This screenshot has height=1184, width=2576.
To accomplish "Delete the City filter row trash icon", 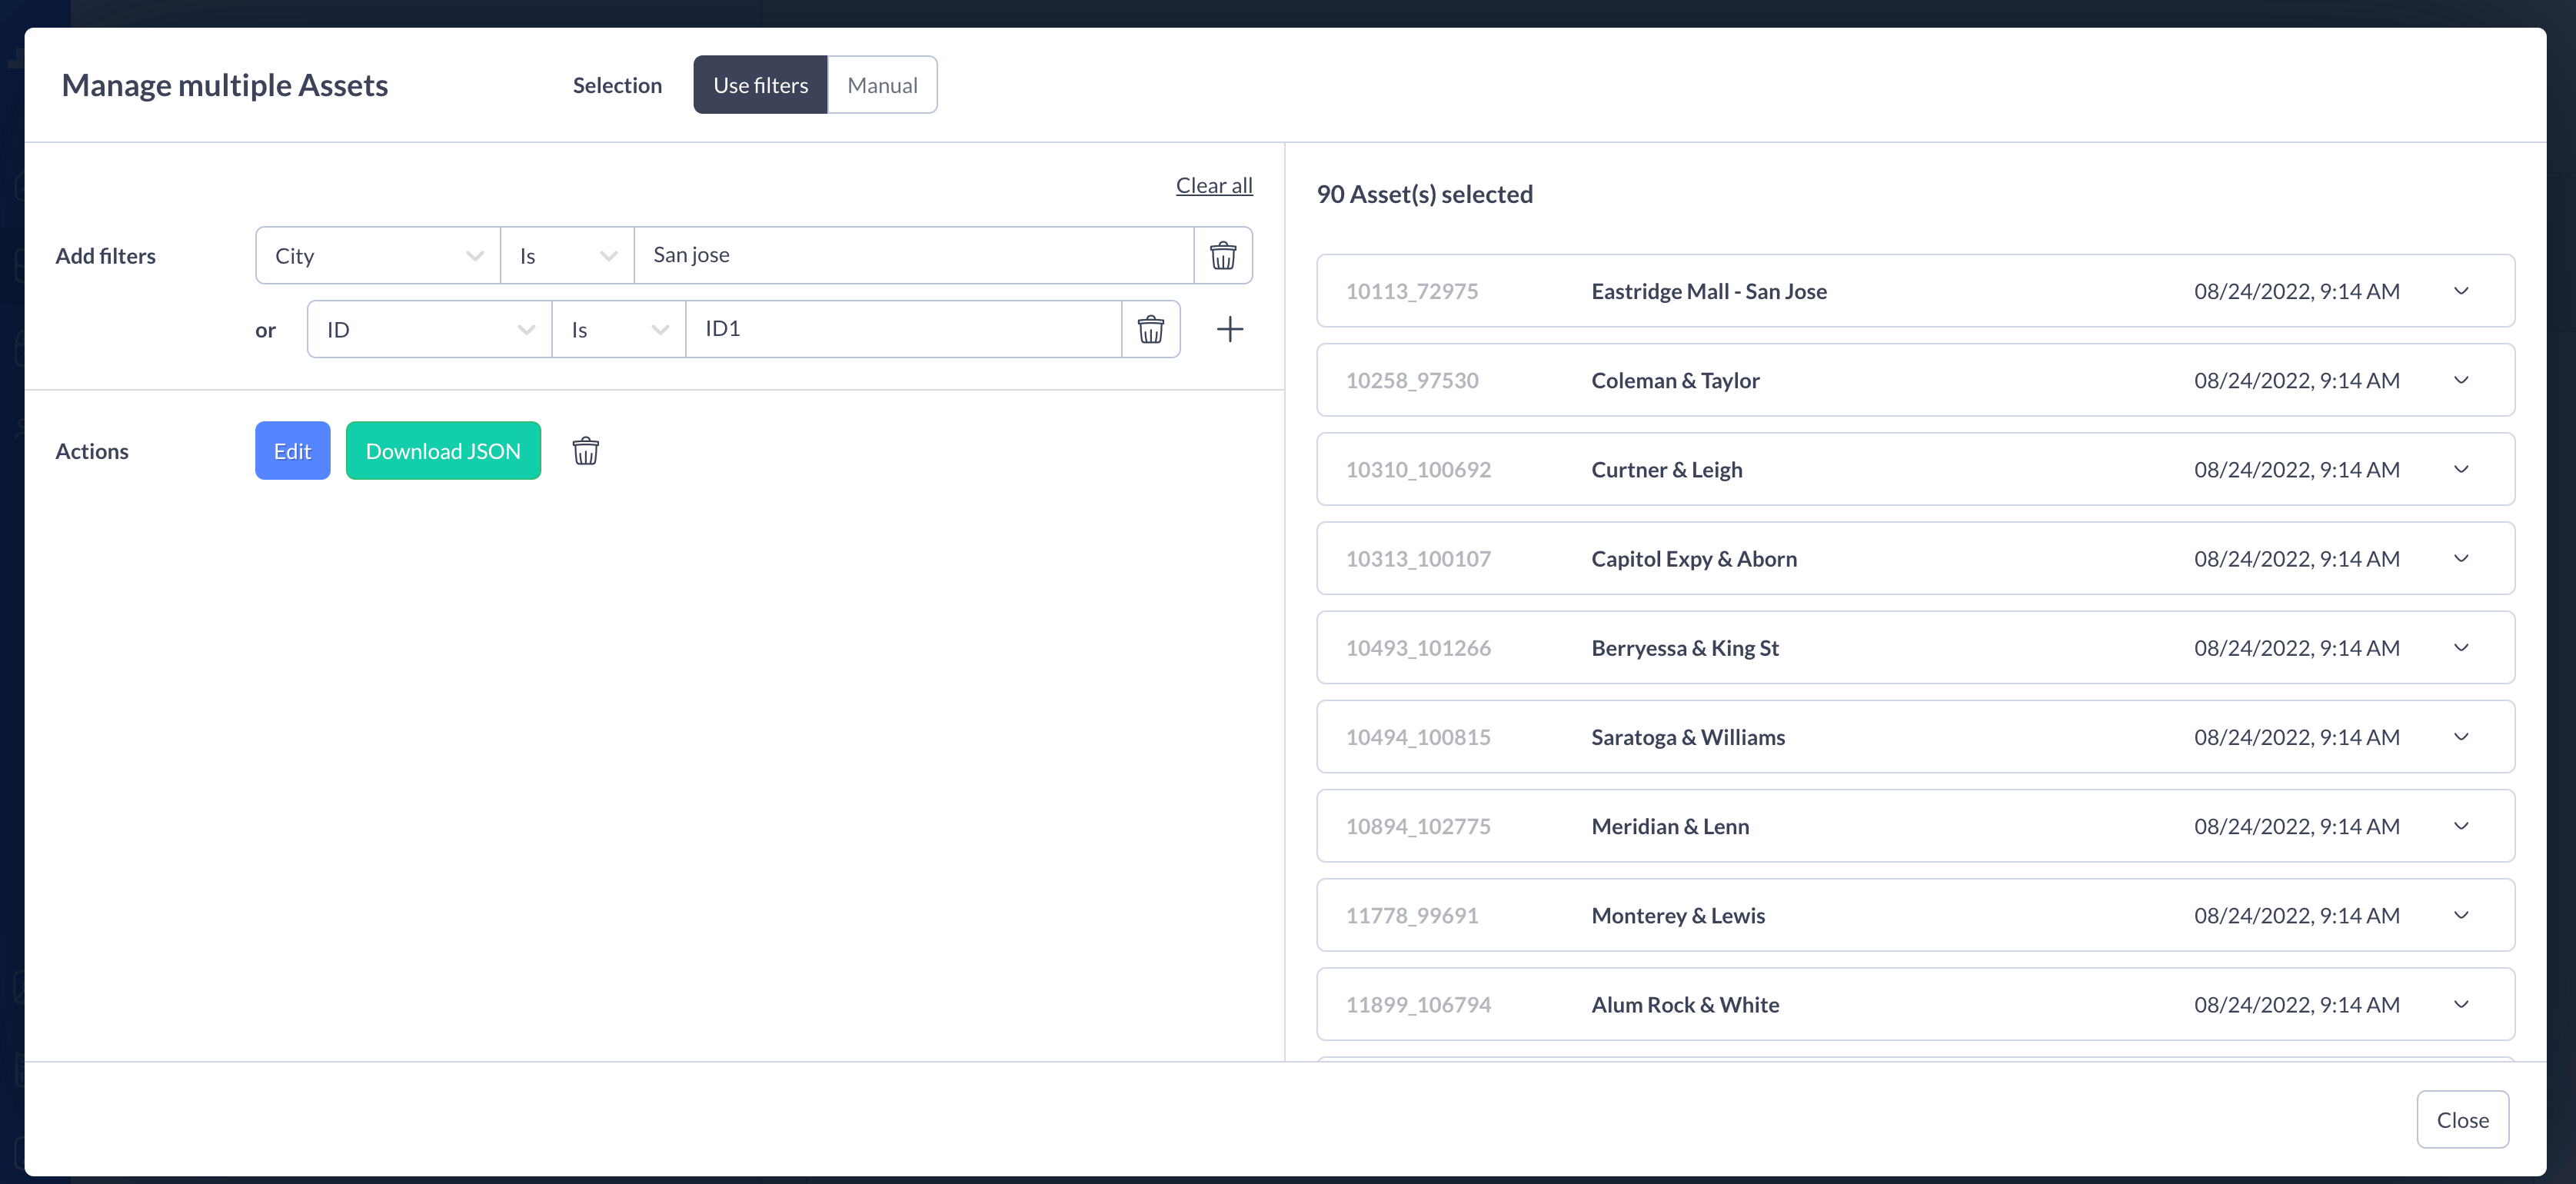I will tap(1222, 256).
